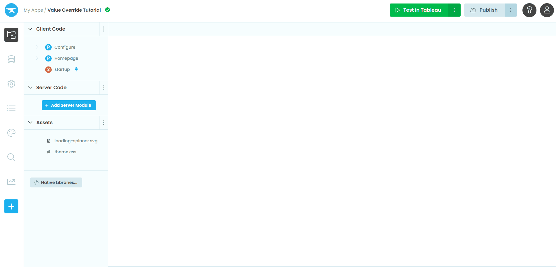The height and width of the screenshot is (267, 556).
Task: Expand the Homepage module tree item
Action: click(37, 58)
